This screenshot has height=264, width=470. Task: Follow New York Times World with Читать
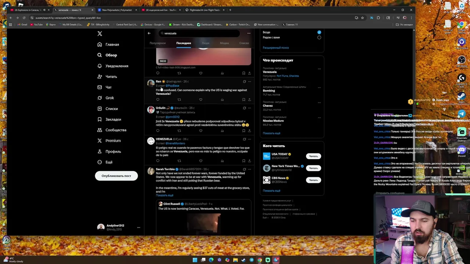pos(313,168)
